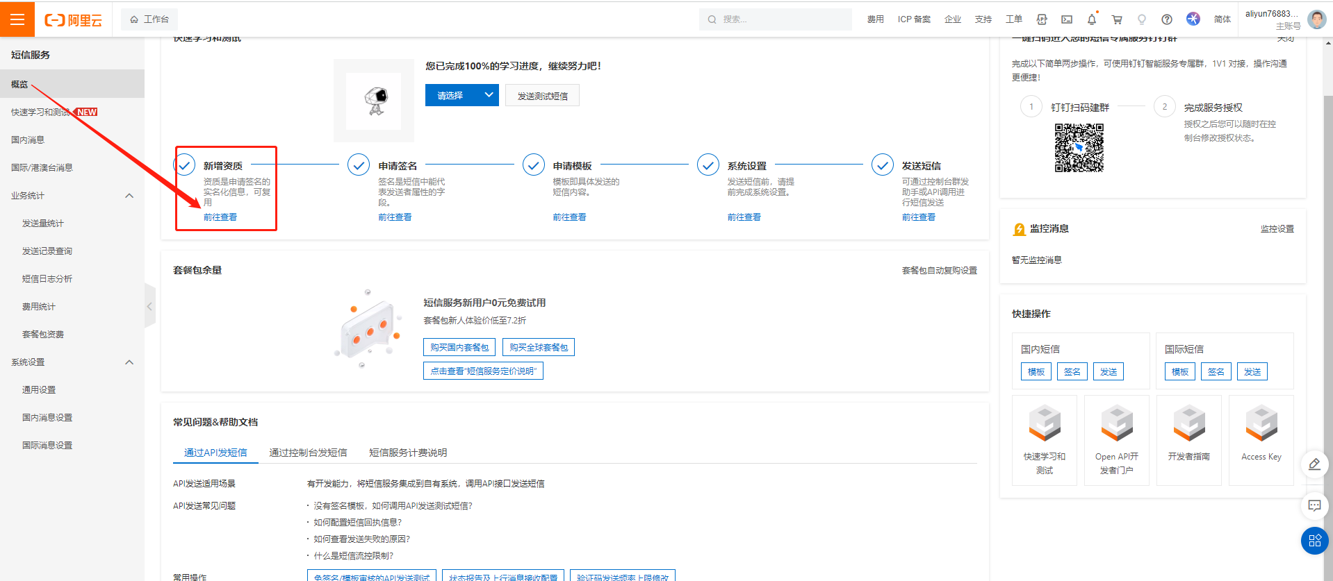The width and height of the screenshot is (1333, 581).
Task: Open the cloud shell terminal icon
Action: point(1067,19)
